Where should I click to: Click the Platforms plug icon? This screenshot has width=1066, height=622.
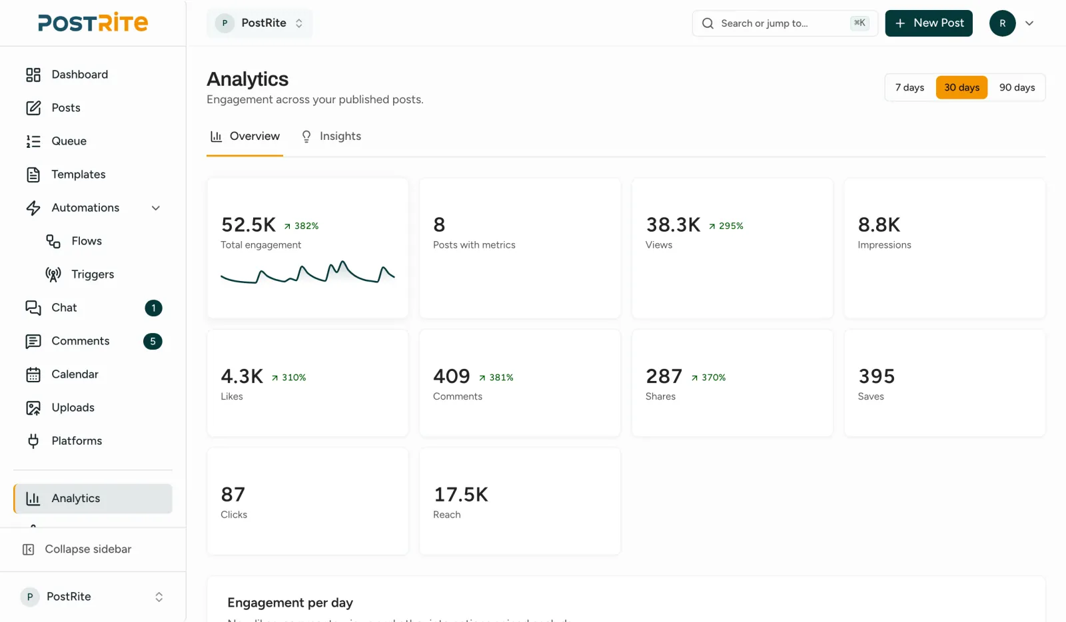(33, 441)
